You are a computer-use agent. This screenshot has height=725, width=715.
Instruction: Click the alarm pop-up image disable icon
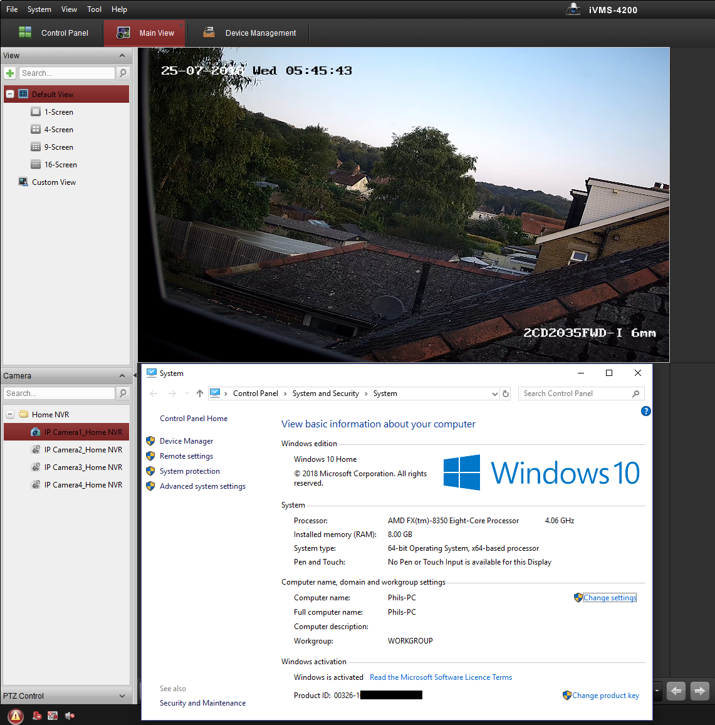pos(53,716)
